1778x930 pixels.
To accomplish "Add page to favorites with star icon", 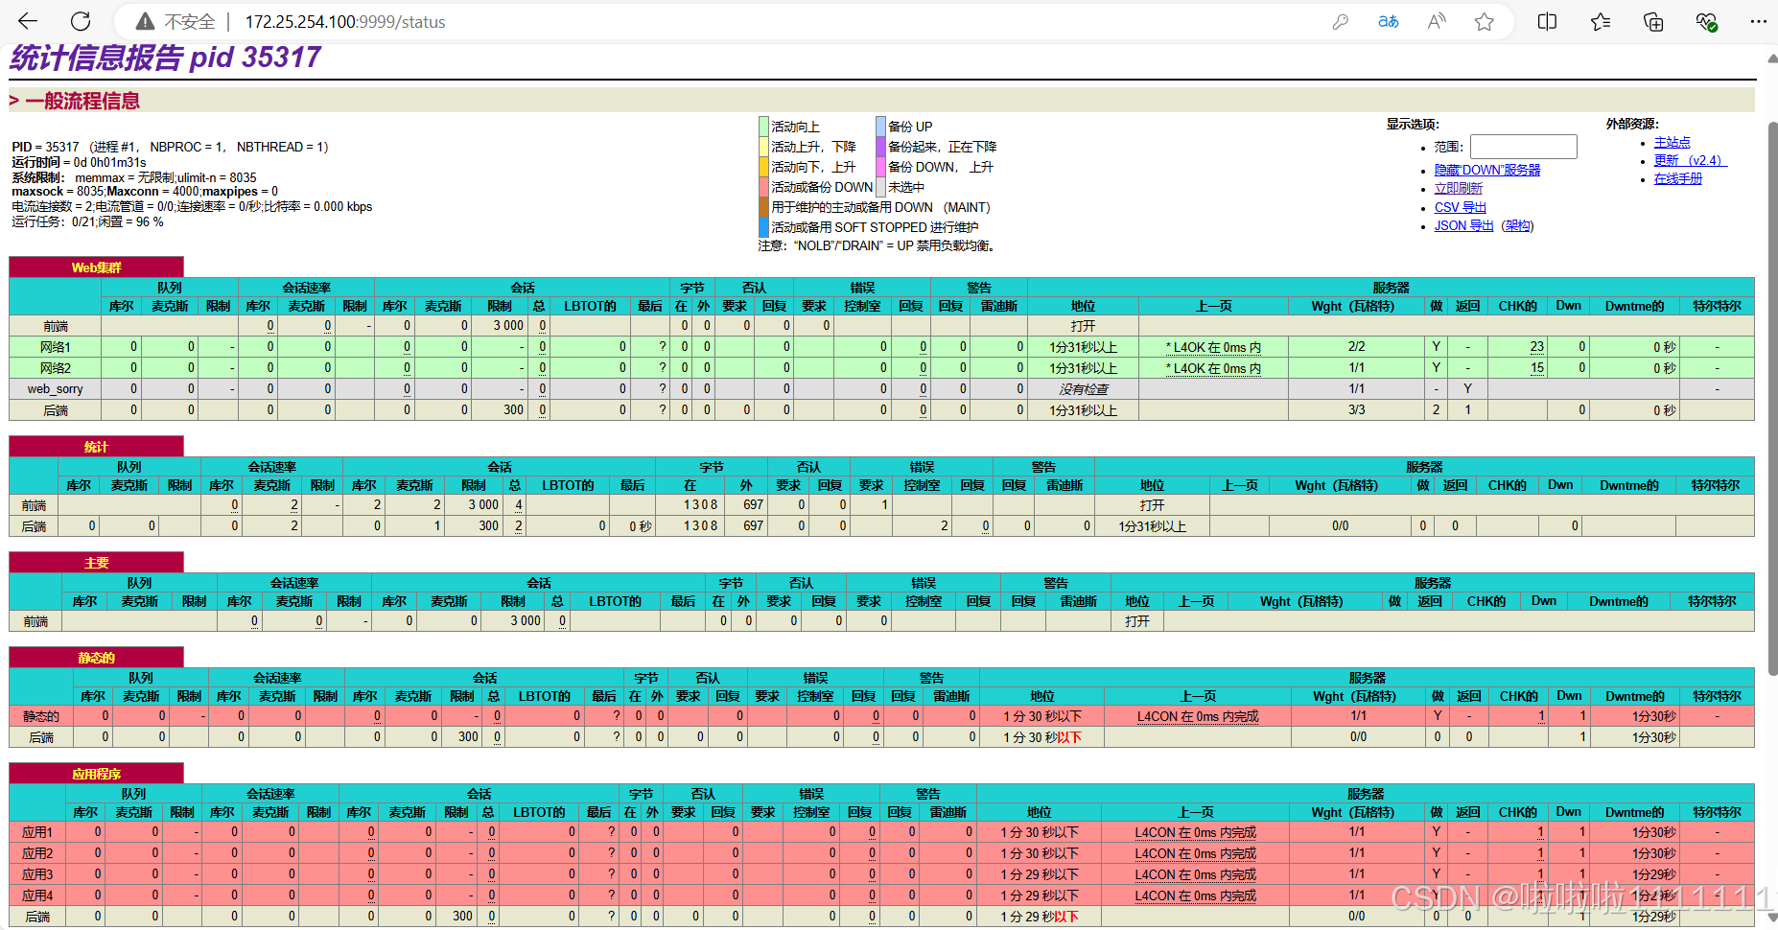I will point(1484,22).
